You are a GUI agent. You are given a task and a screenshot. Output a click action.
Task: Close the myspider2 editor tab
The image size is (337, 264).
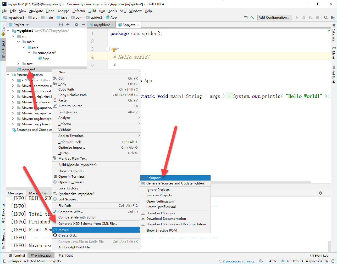113,25
